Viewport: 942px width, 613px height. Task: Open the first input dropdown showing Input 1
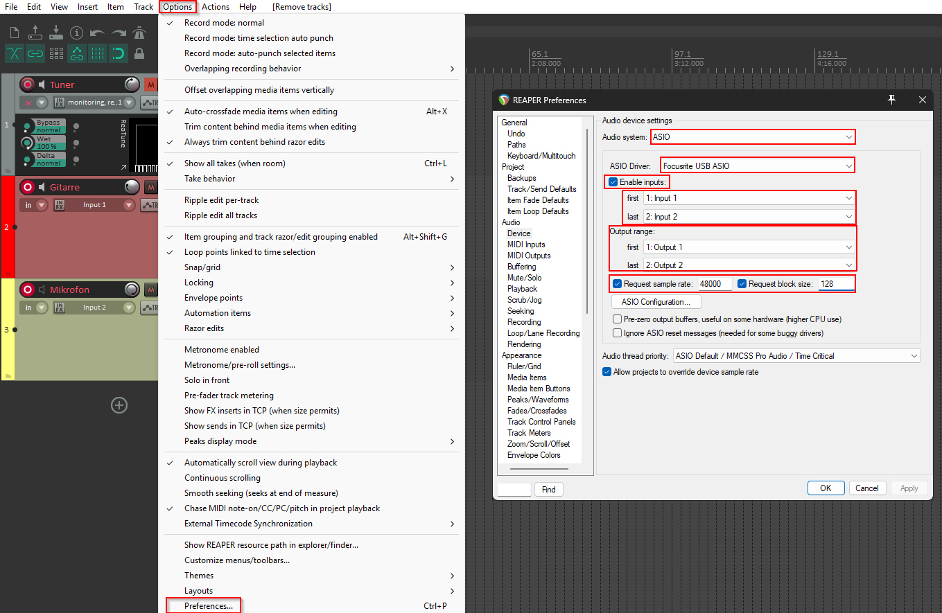coord(749,198)
